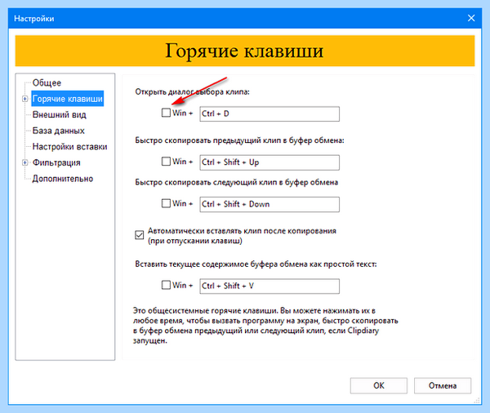Cancel changes with the Отмена button
The width and height of the screenshot is (490, 413).
coord(442,385)
